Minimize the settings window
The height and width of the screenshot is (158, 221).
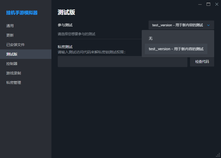[x=200, y=4]
